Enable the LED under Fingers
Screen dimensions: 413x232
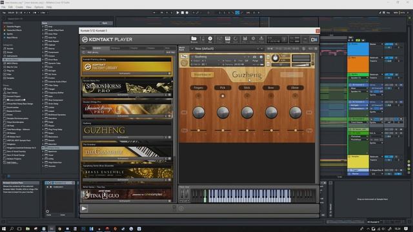198,96
